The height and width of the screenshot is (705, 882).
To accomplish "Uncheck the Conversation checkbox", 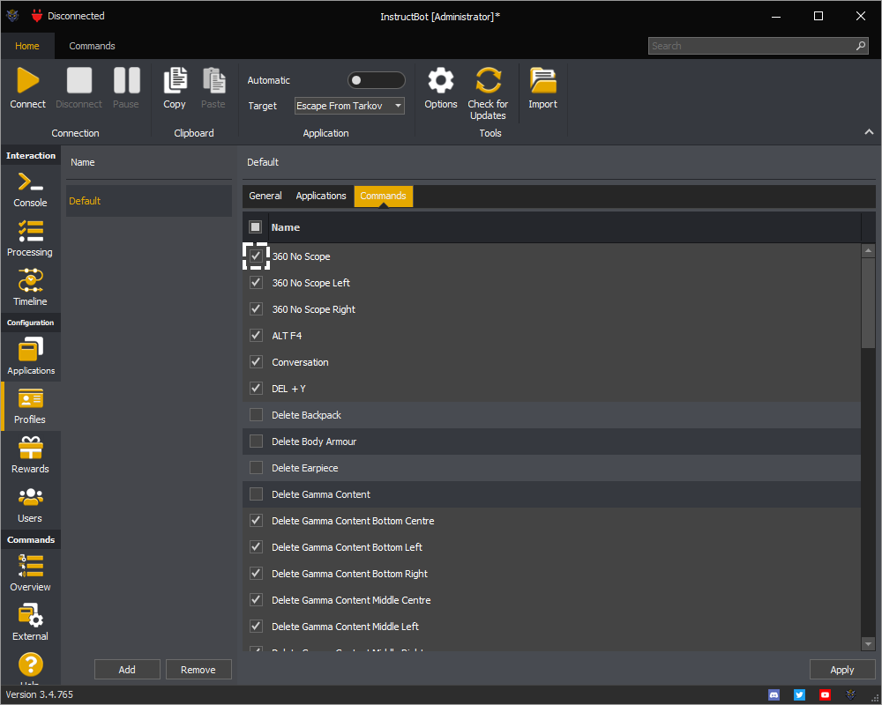I will (x=256, y=361).
